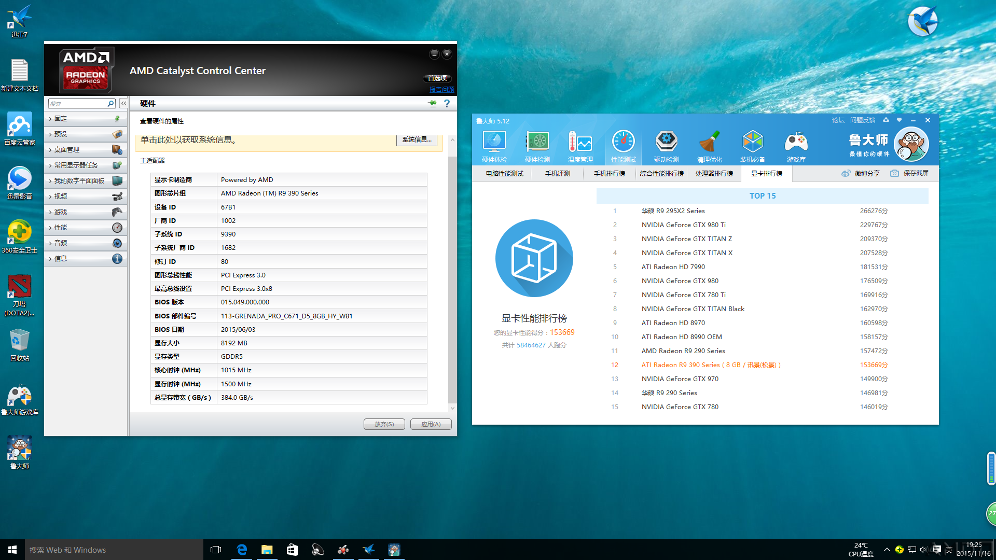Open File Explorer from taskbar
Viewport: 996px width, 560px height.
267,550
